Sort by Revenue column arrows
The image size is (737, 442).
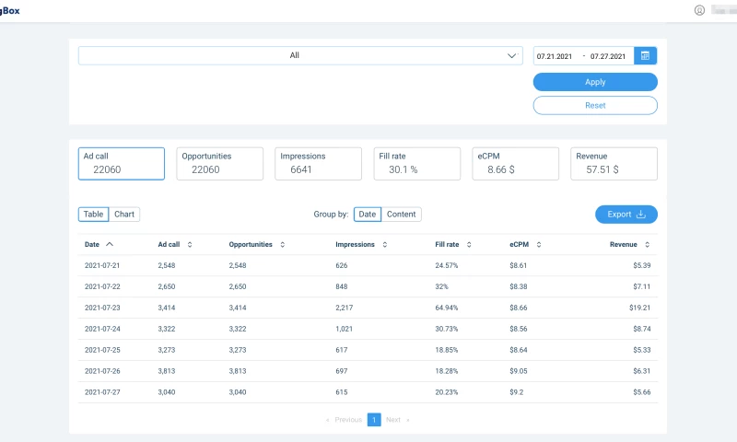pos(648,245)
